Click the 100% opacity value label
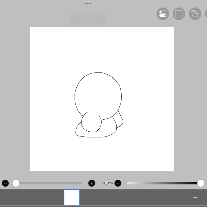Image resolution: width=207 pixels, height=207 pixels. (107, 183)
